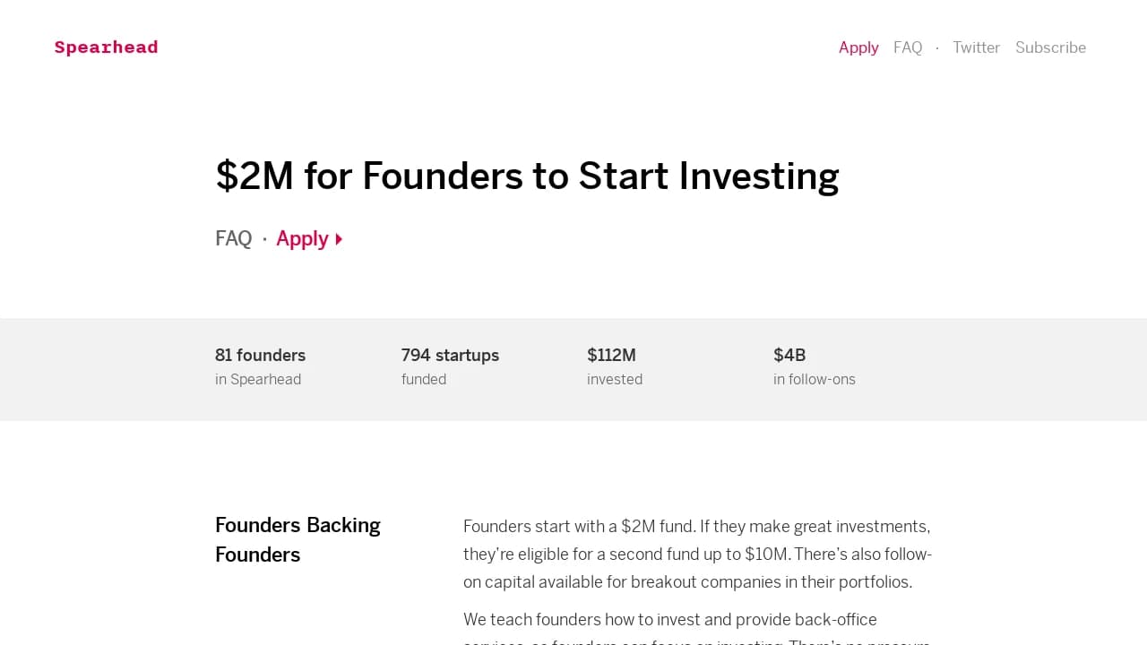Open Apply in the top navigation
Screen dimensions: 1147x645
point(858,47)
